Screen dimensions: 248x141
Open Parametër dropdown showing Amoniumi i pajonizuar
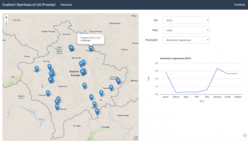click(186, 40)
